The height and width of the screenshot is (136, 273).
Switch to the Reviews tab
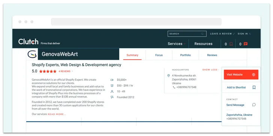point(212,55)
